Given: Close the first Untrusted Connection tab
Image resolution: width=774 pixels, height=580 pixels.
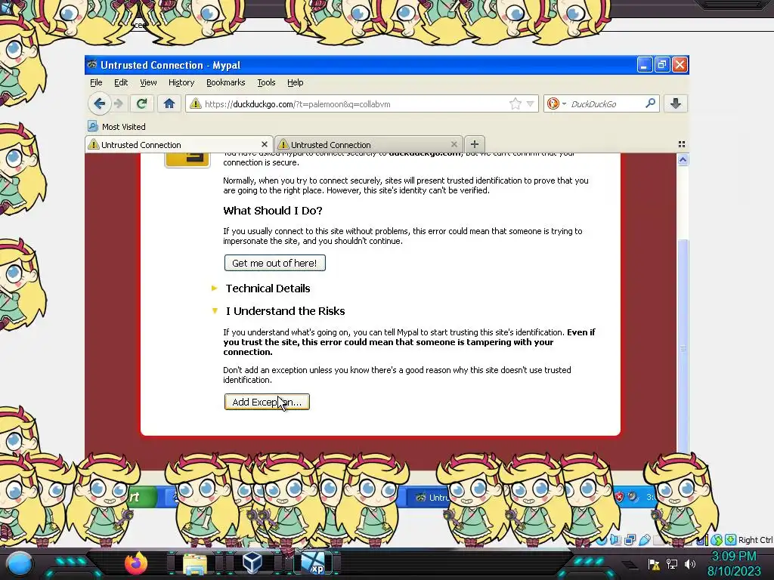Looking at the screenshot, I should pyautogui.click(x=264, y=144).
